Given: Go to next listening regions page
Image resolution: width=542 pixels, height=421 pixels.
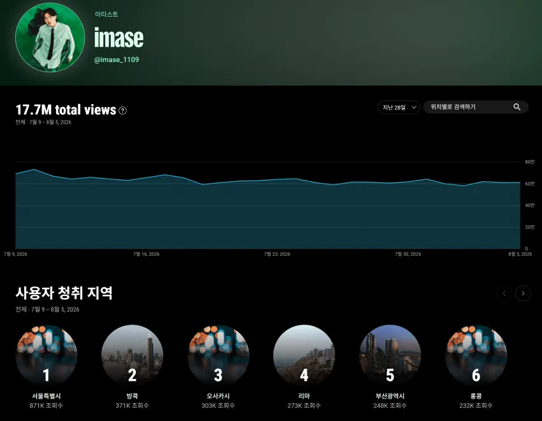Looking at the screenshot, I should [x=523, y=293].
